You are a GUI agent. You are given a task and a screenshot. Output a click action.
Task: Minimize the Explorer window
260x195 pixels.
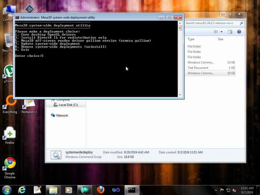point(223,14)
